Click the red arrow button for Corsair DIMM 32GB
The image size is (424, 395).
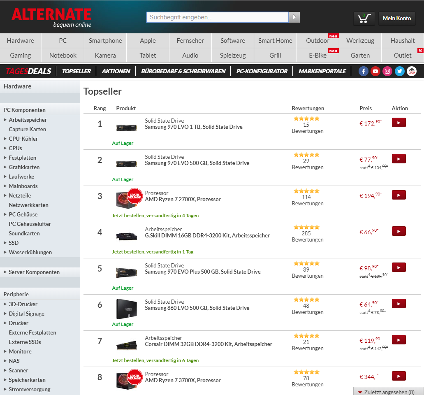(x=399, y=340)
